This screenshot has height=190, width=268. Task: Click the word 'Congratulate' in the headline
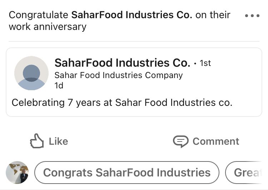39,15
